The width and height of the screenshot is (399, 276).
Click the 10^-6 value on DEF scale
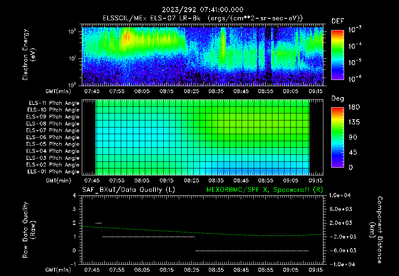355,78
